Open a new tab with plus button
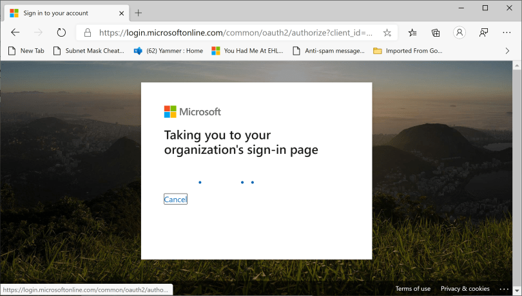522x296 pixels. click(x=139, y=13)
